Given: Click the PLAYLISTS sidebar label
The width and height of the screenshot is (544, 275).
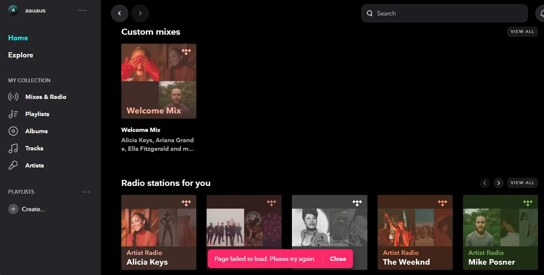Looking at the screenshot, I should pyautogui.click(x=21, y=192).
